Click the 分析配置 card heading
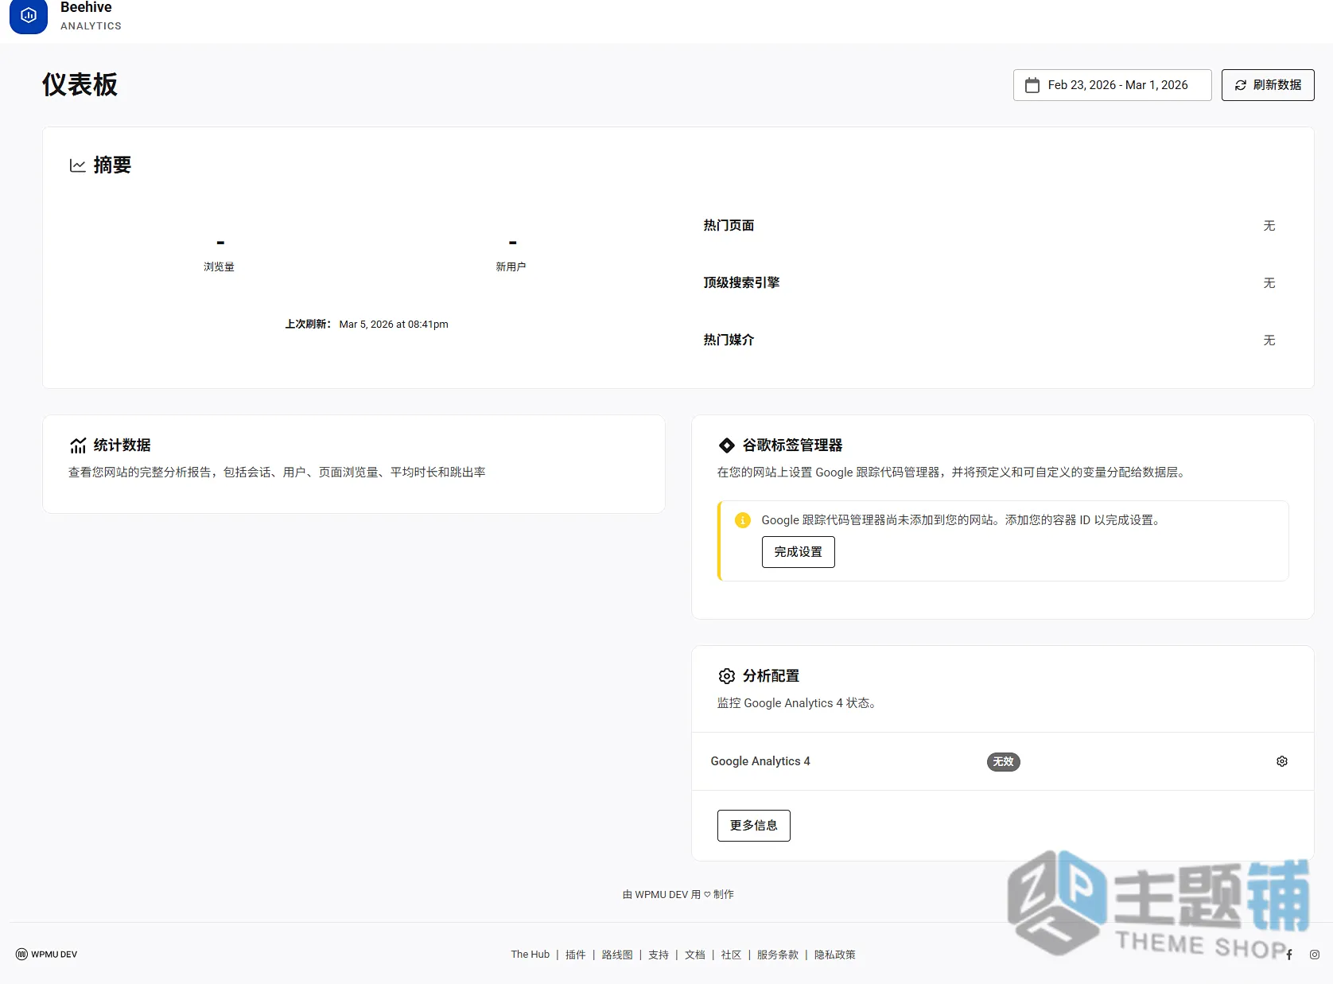 pos(771,676)
